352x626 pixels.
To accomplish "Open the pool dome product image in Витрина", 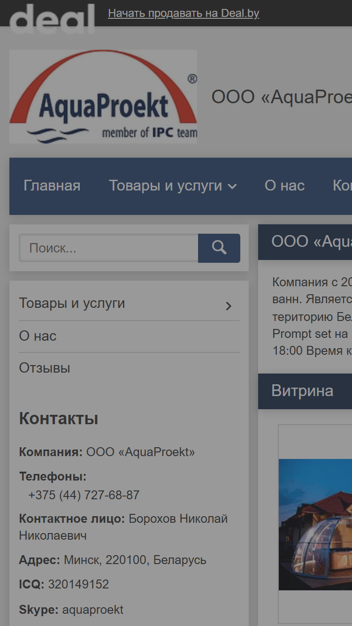I will click(x=315, y=524).
